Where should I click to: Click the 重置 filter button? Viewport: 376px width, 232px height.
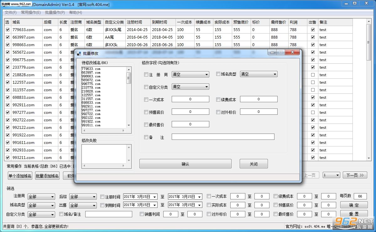tap(354, 214)
